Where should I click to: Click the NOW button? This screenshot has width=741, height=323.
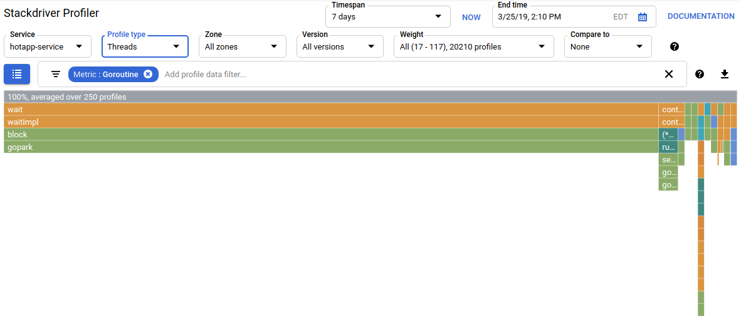point(471,17)
